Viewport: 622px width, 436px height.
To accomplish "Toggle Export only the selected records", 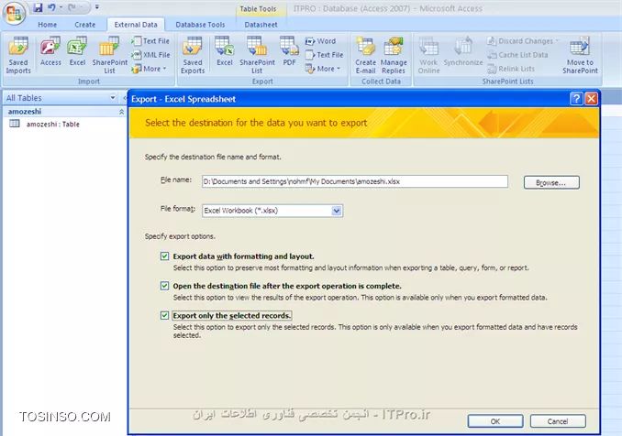I will 164,315.
